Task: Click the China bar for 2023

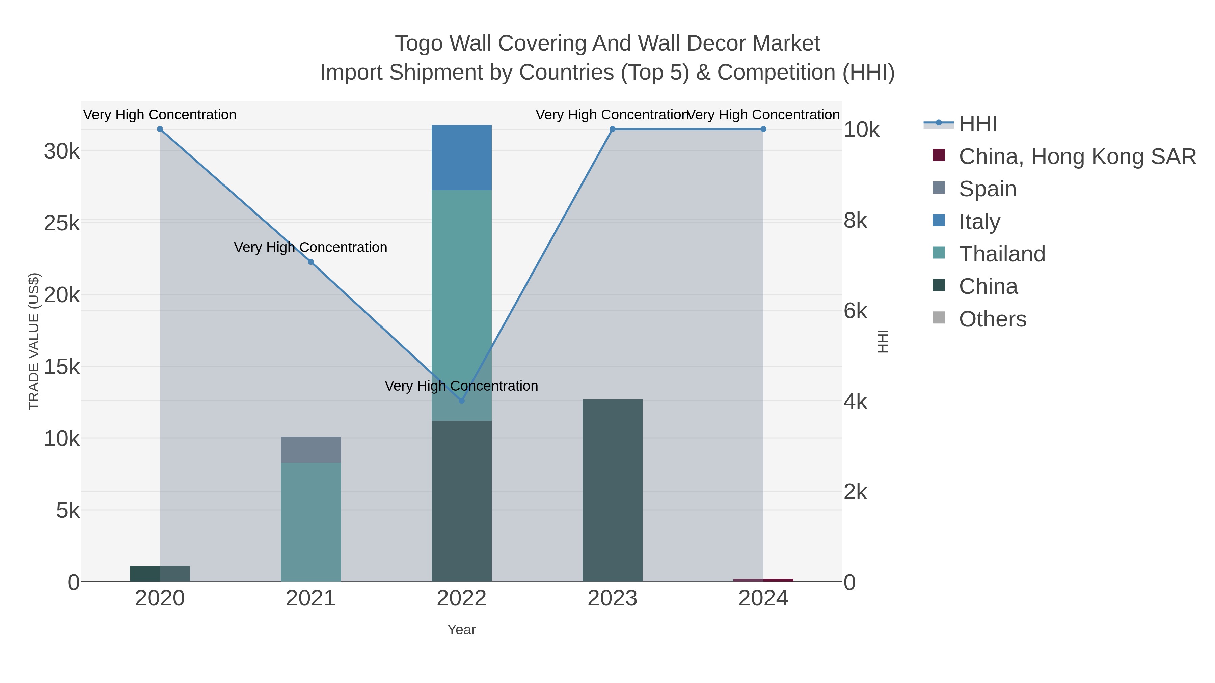Action: click(x=612, y=491)
